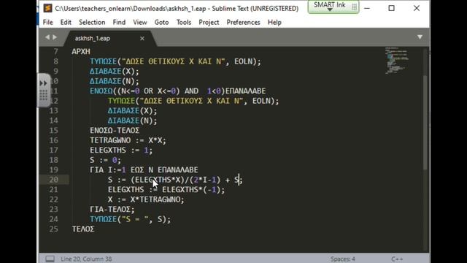Click ΓΙΑ-ΤΕΛΟΣ; on line 23
The width and height of the screenshot is (467, 263).
click(112, 209)
